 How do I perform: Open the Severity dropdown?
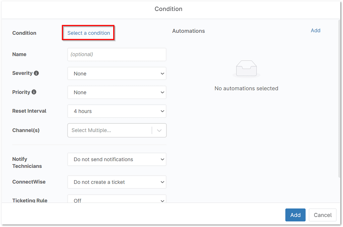click(x=117, y=73)
